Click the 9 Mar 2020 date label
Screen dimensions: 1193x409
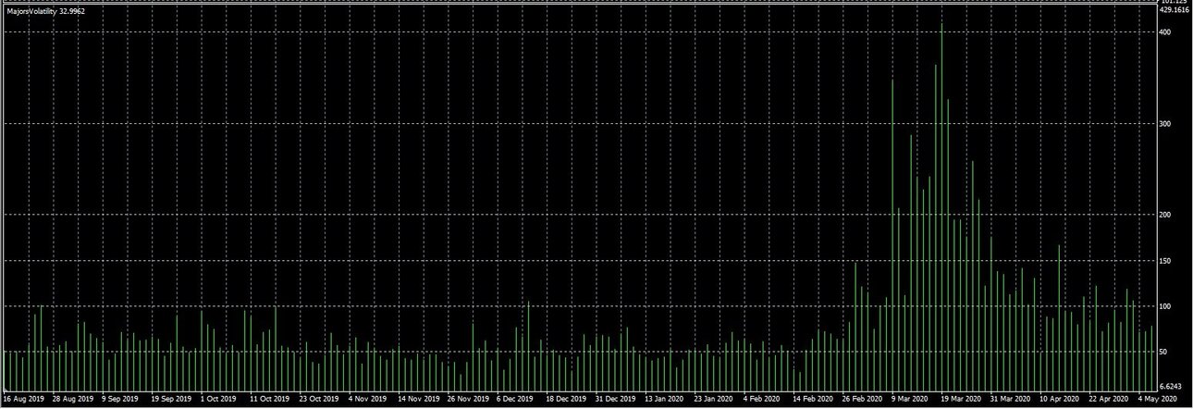pyautogui.click(x=911, y=399)
